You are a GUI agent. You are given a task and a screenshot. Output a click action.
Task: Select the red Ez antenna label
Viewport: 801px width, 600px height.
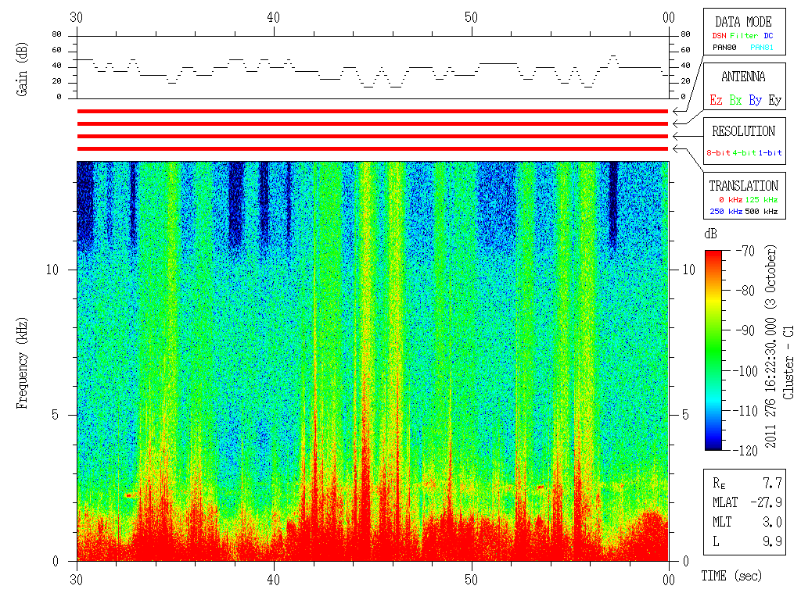coord(716,100)
